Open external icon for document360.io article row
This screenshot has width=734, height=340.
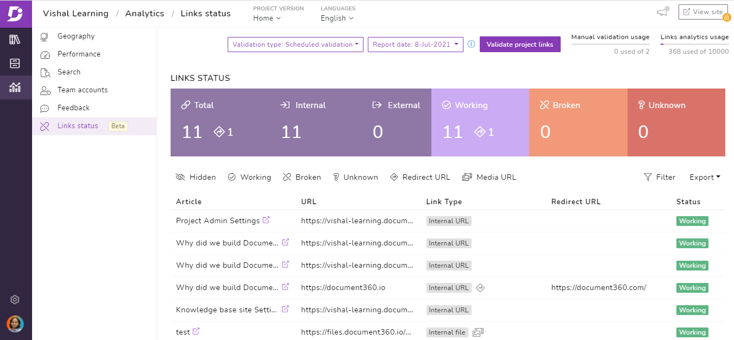pos(285,287)
